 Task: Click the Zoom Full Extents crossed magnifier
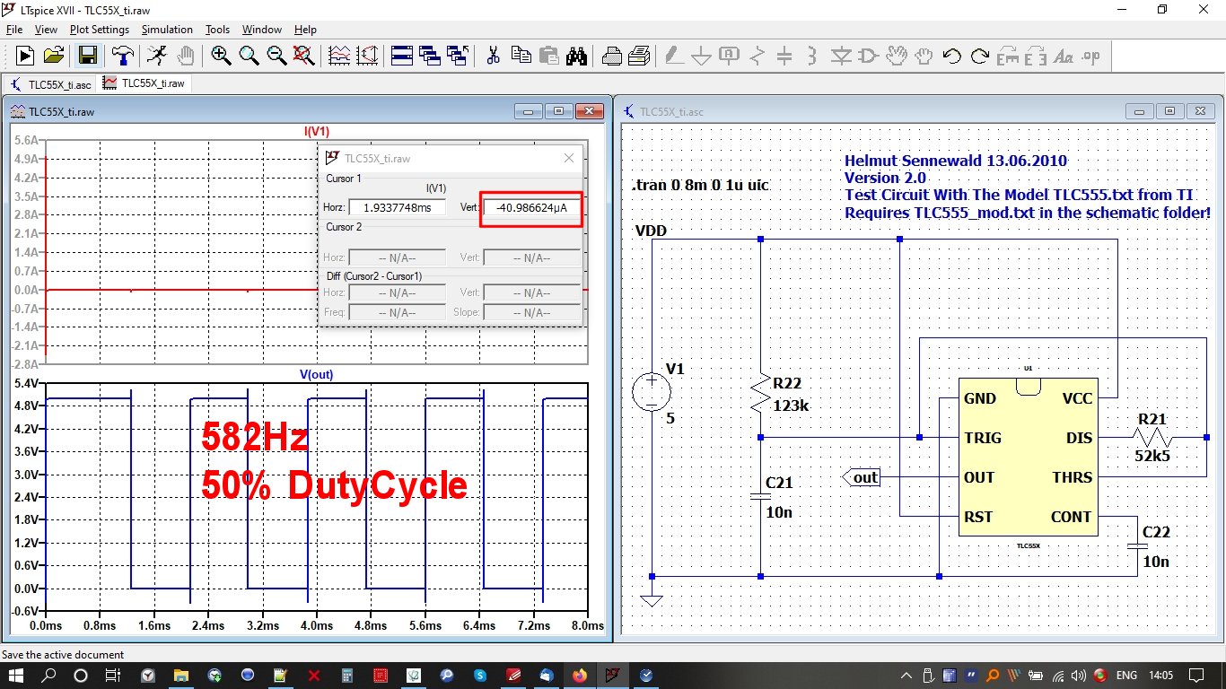click(304, 56)
